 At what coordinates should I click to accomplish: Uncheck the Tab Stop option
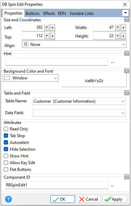coord(6,135)
